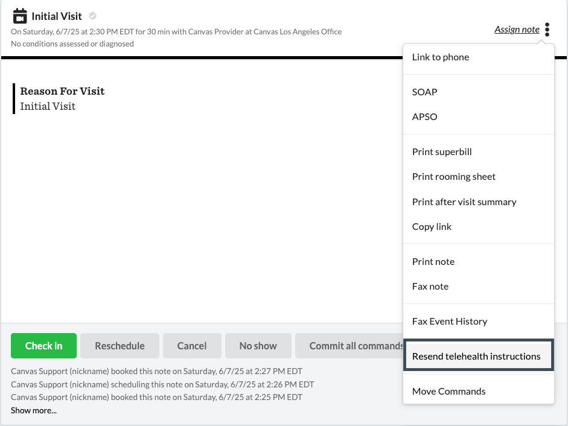Select Link to phone from the menu
This screenshot has width=568, height=426.
coord(441,57)
